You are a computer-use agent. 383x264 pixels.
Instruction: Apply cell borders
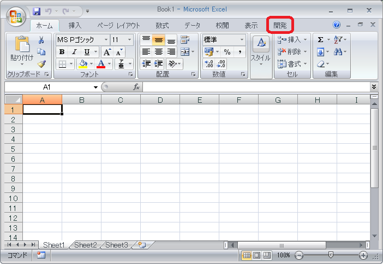[x=62, y=64]
